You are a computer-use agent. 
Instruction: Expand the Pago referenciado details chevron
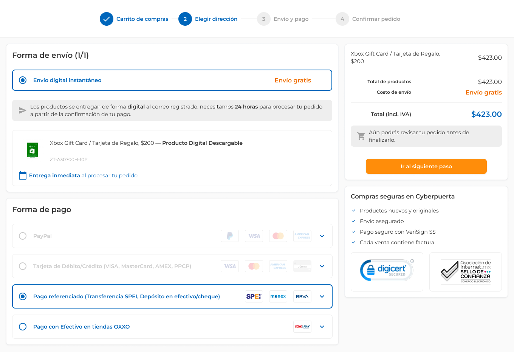[x=322, y=296]
